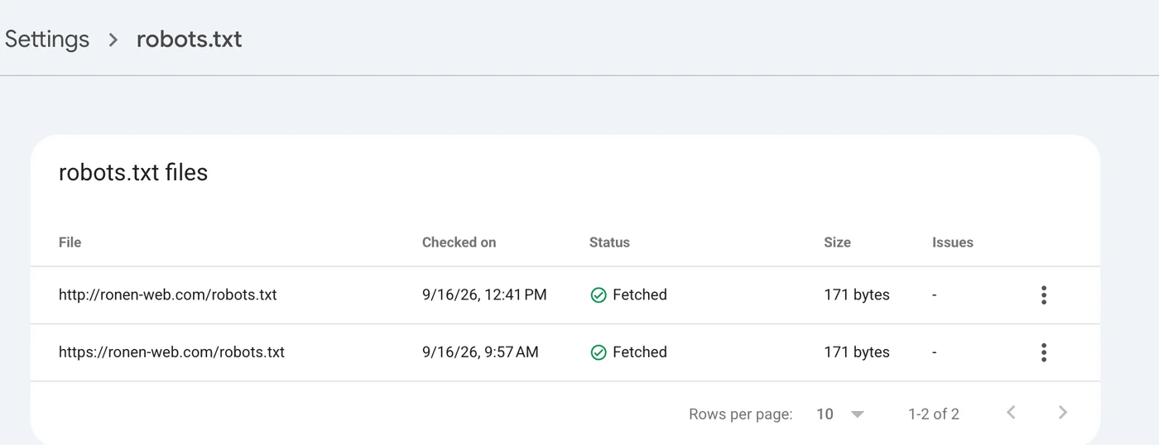Click the 9/16/26, 9:57 AM date

pos(480,352)
